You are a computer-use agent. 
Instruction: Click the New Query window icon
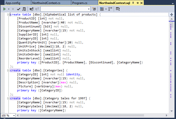click(x=94, y=9)
